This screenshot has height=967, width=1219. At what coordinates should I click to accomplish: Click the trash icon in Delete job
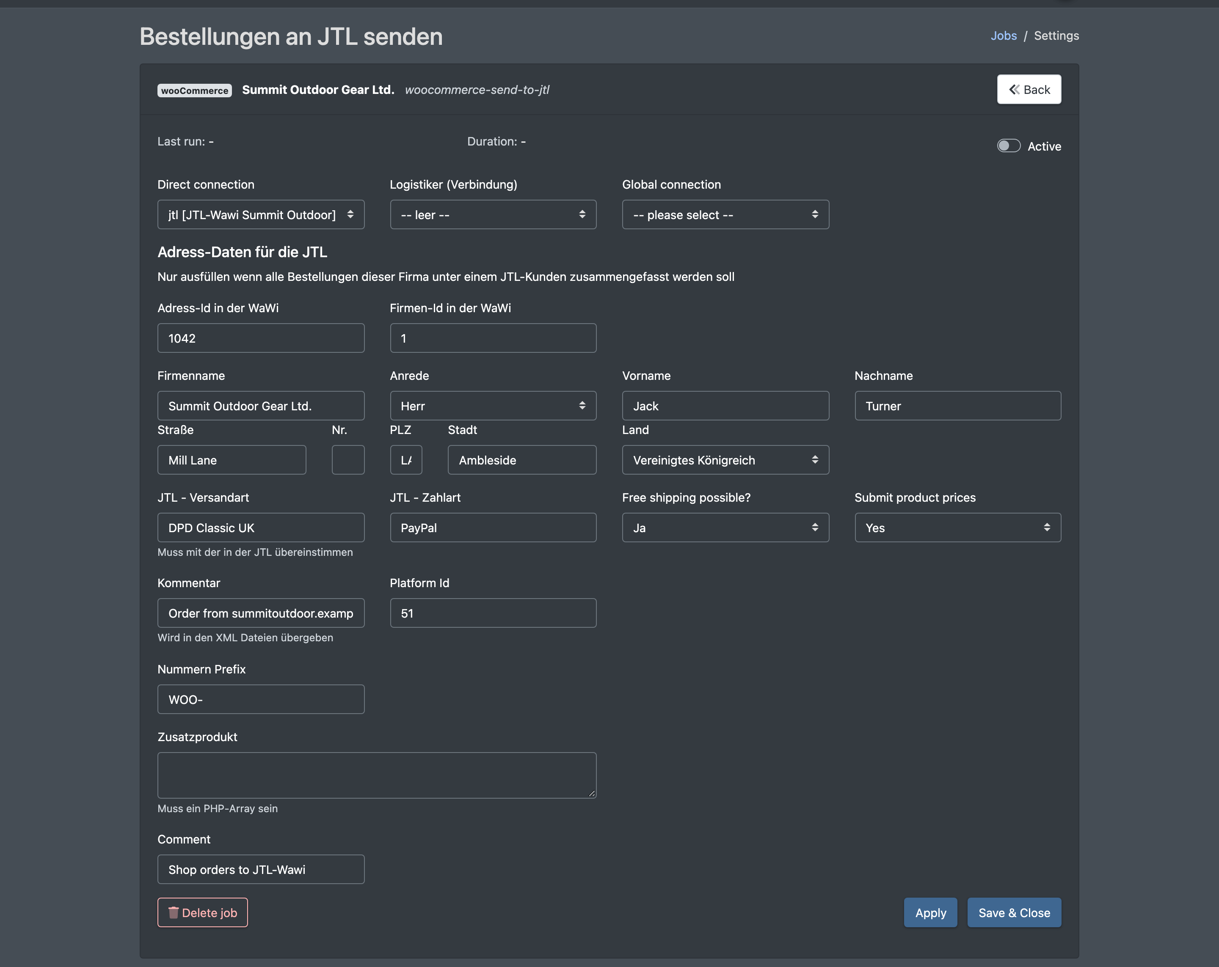pyautogui.click(x=174, y=912)
